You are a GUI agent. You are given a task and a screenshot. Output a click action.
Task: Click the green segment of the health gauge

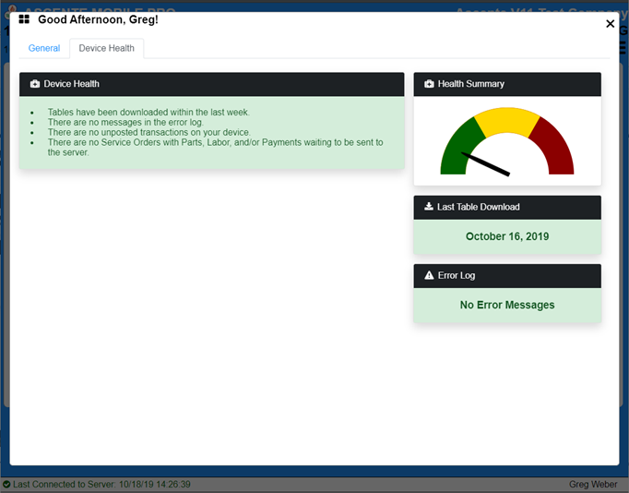point(455,149)
